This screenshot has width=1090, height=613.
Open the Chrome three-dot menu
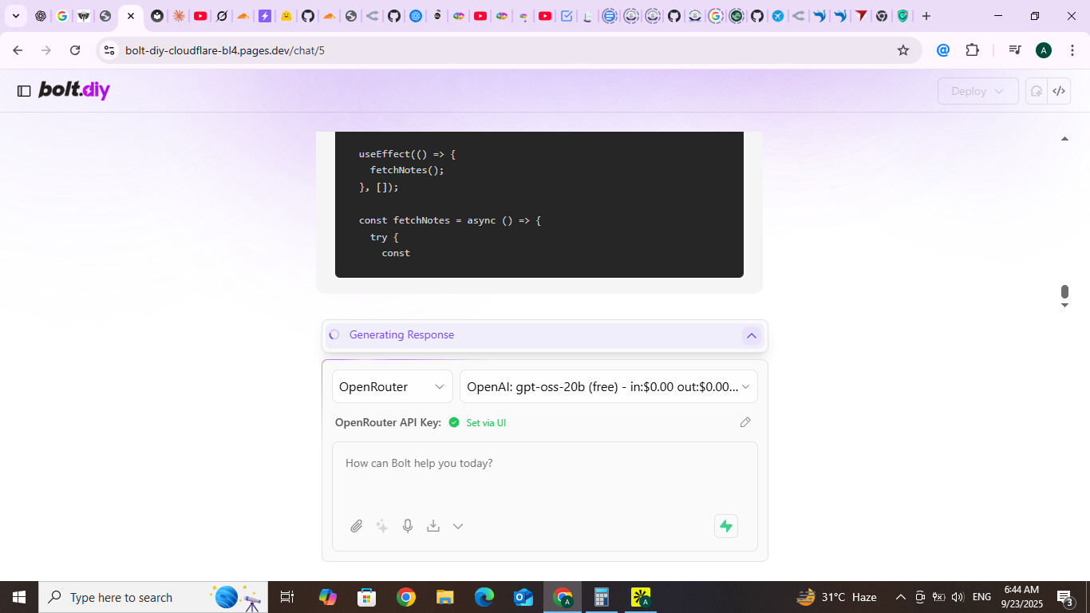pyautogui.click(x=1072, y=50)
